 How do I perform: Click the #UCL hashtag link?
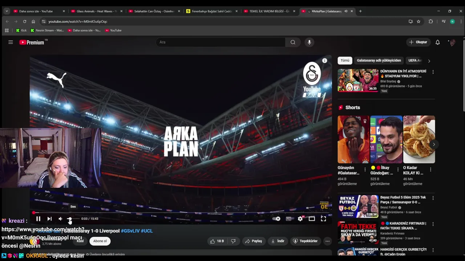click(147, 231)
